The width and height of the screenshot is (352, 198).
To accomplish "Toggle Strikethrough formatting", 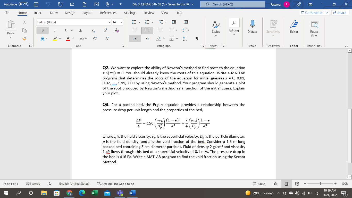I will (x=80, y=30).
